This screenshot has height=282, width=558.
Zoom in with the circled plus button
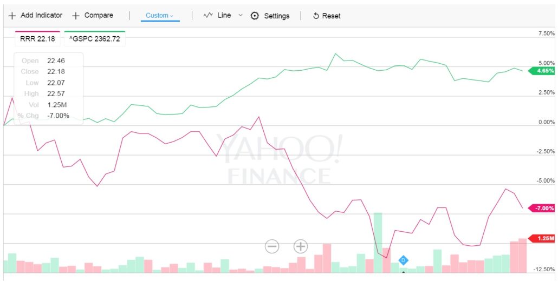[301, 247]
